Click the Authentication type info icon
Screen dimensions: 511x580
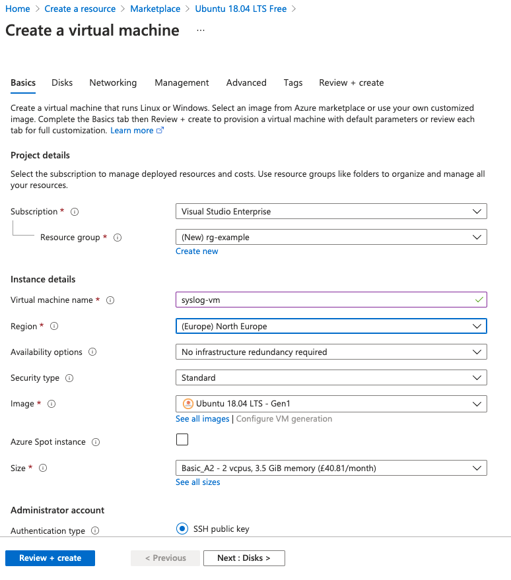tap(95, 531)
